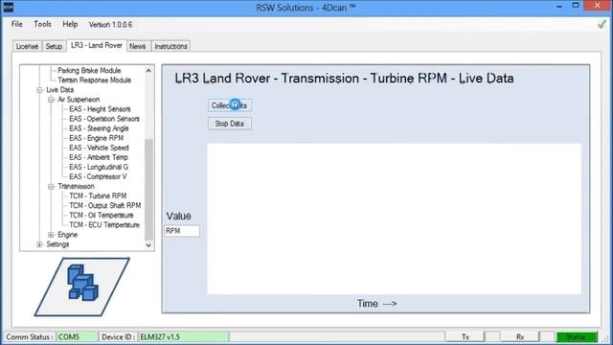Click the Stop Data button
Screen dimensions: 613x345
[230, 124]
